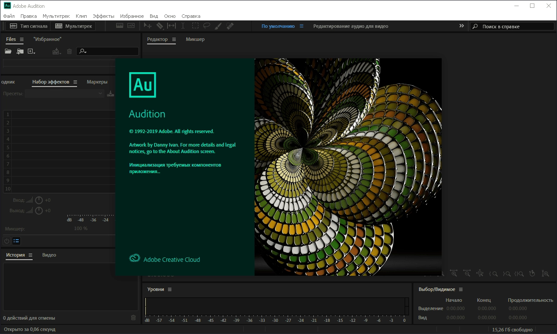Select the Lasso Selection tool
557x334 pixels.
tap(207, 26)
